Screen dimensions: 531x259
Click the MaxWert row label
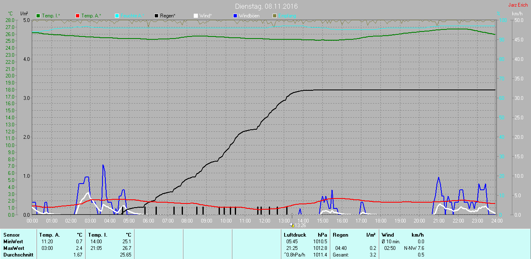[x=14, y=248]
